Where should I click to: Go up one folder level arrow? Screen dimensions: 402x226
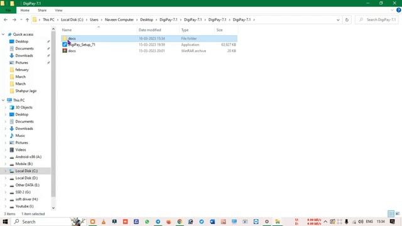27,19
